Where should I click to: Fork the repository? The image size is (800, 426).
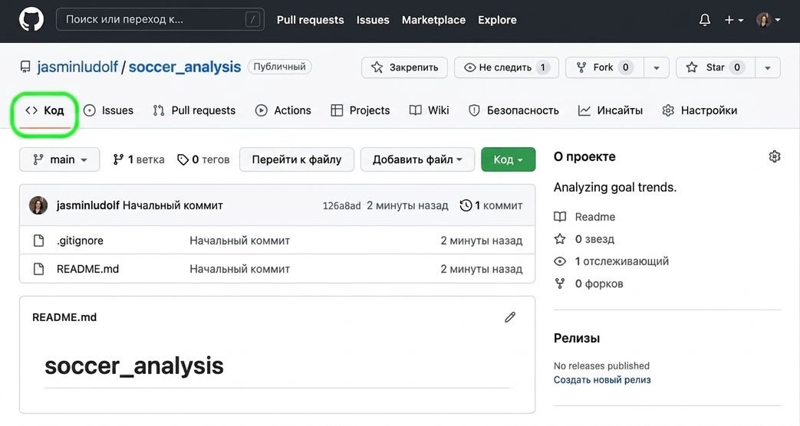click(x=604, y=67)
